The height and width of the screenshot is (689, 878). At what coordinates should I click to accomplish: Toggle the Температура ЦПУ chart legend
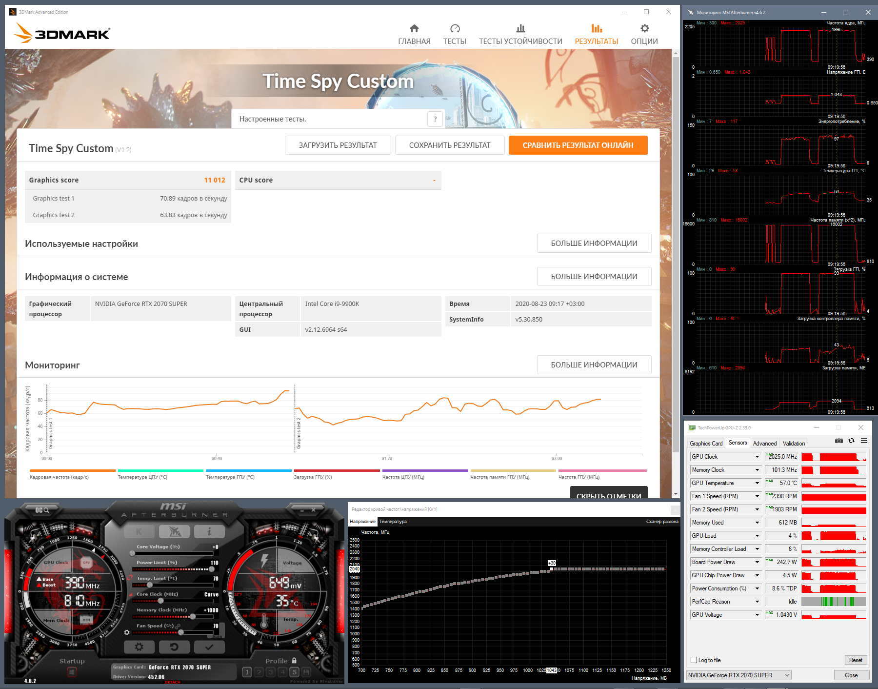[160, 474]
